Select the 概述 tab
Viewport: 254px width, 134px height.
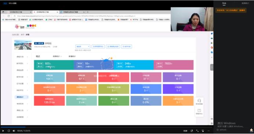pyautogui.click(x=38, y=56)
